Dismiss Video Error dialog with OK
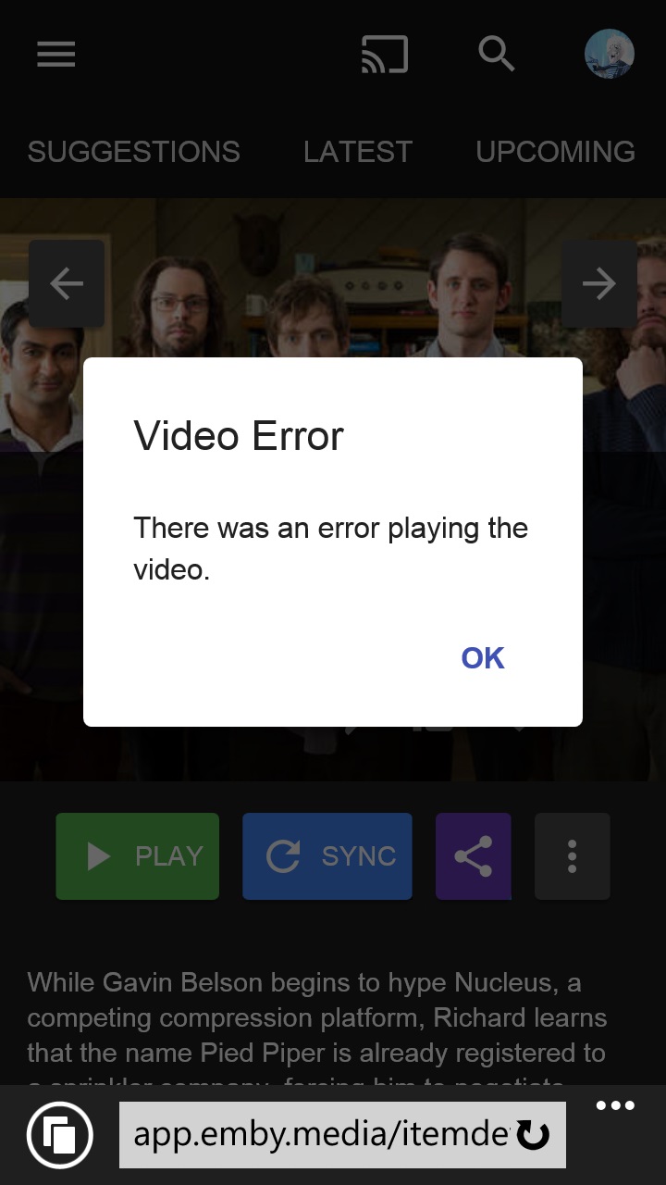 pyautogui.click(x=483, y=658)
